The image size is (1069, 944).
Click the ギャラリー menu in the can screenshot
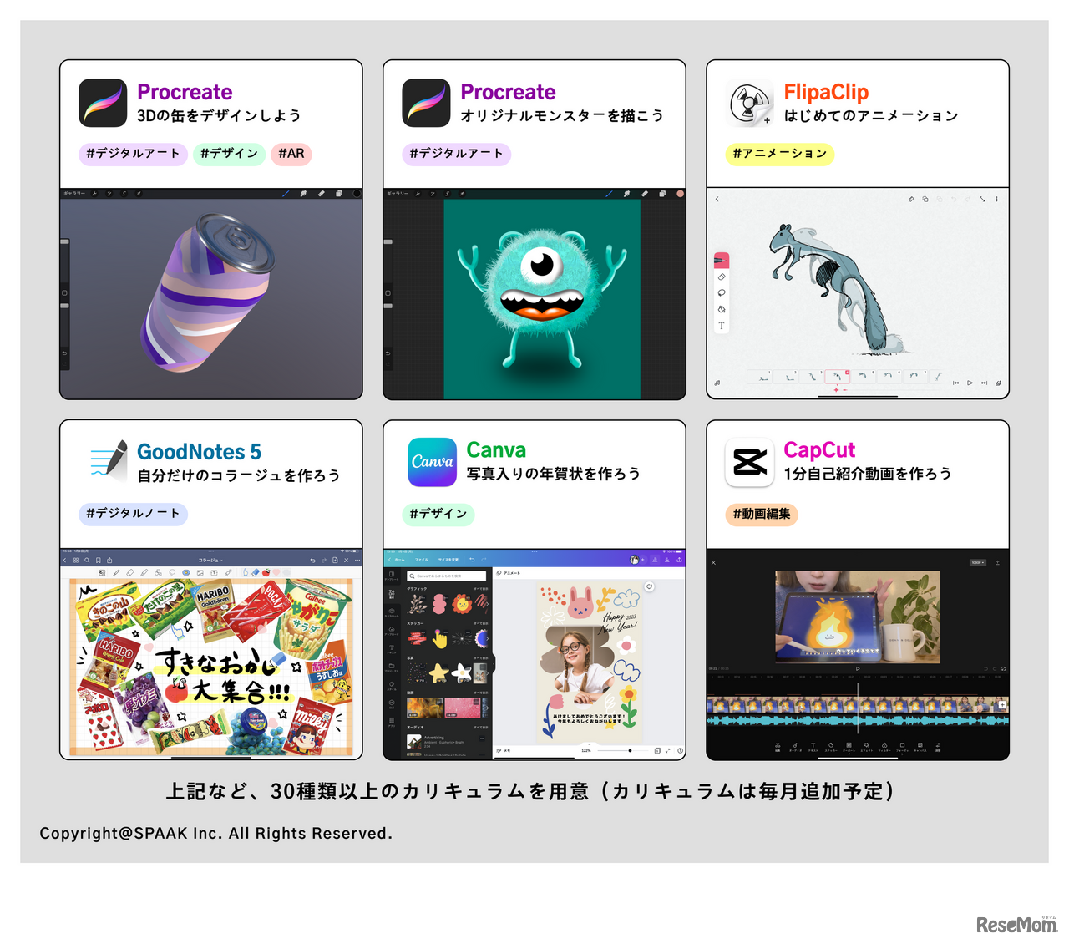[74, 194]
